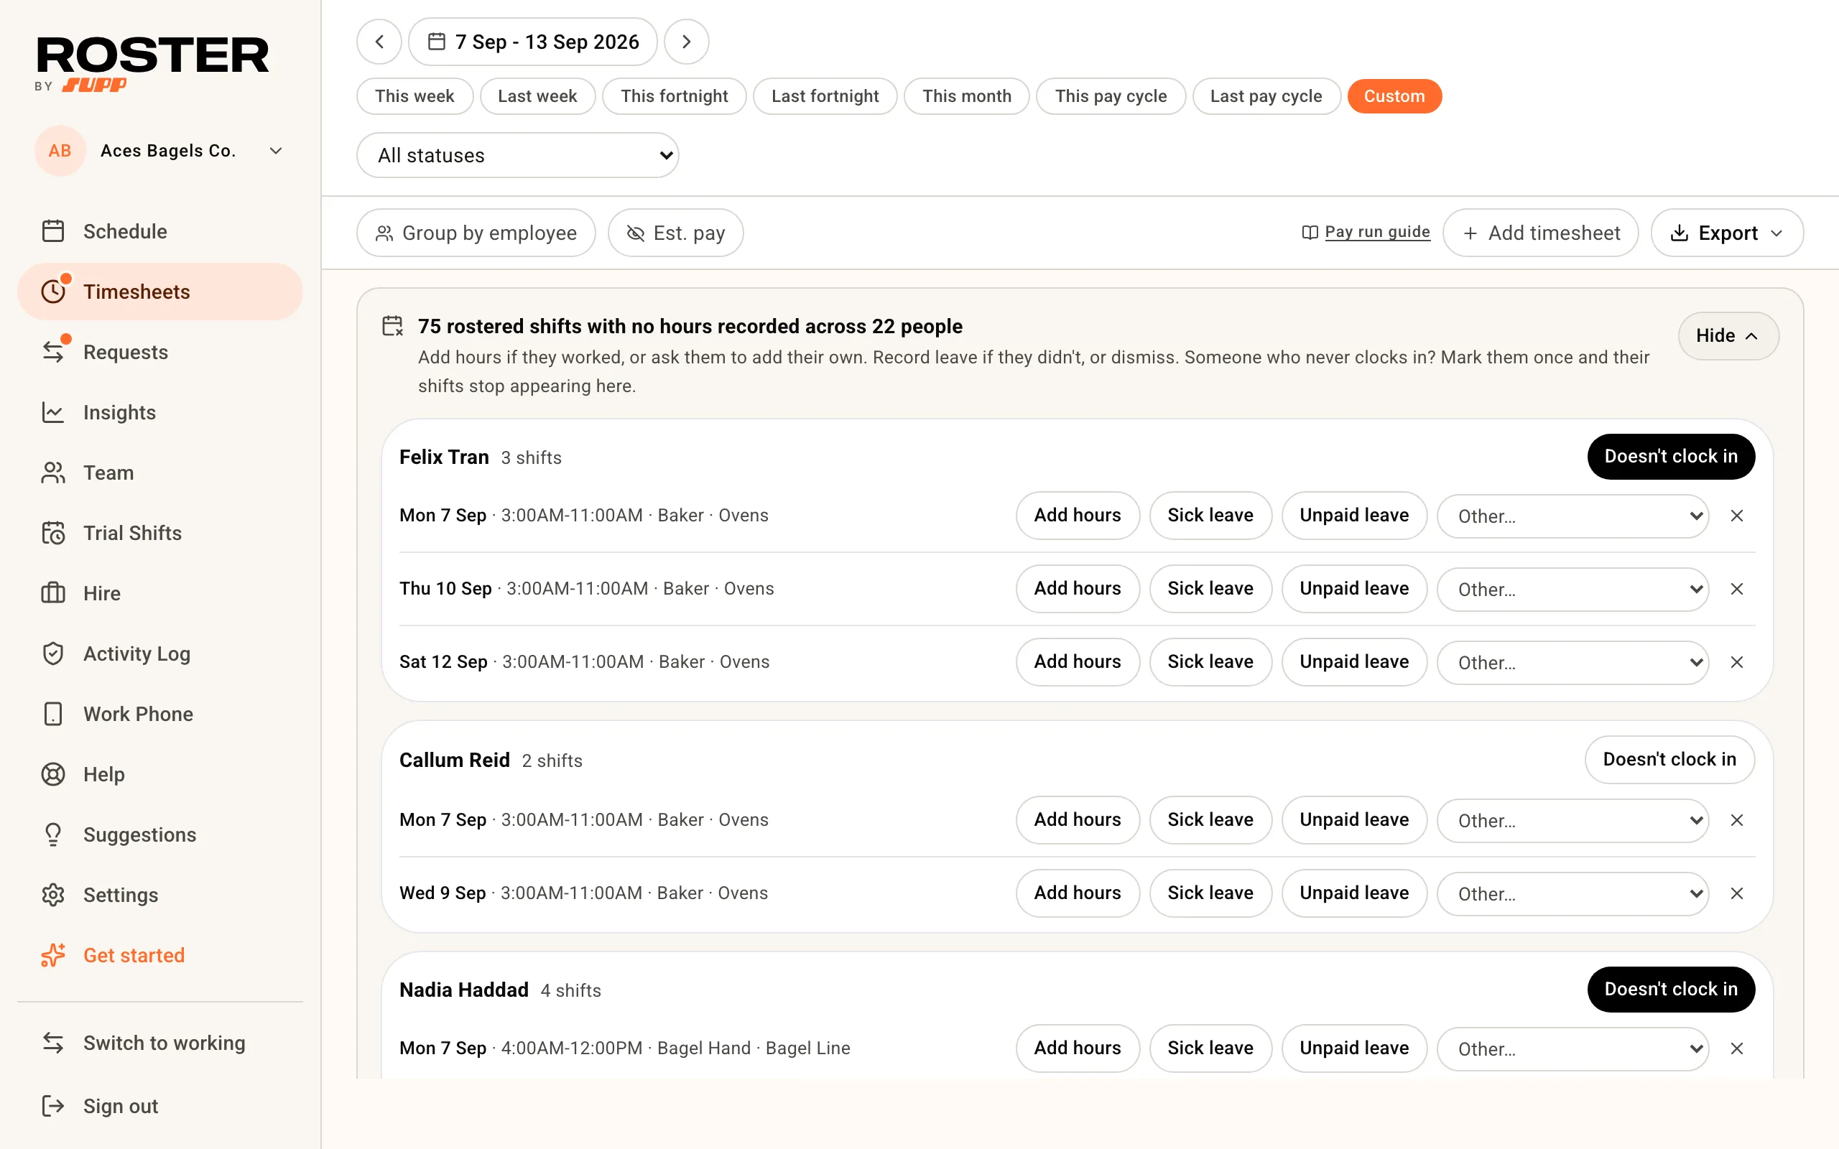Open Work Phone page
Image resolution: width=1839 pixels, height=1149 pixels.
click(x=160, y=714)
